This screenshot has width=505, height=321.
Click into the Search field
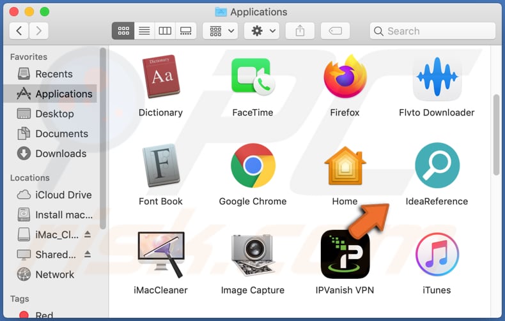pos(433,31)
